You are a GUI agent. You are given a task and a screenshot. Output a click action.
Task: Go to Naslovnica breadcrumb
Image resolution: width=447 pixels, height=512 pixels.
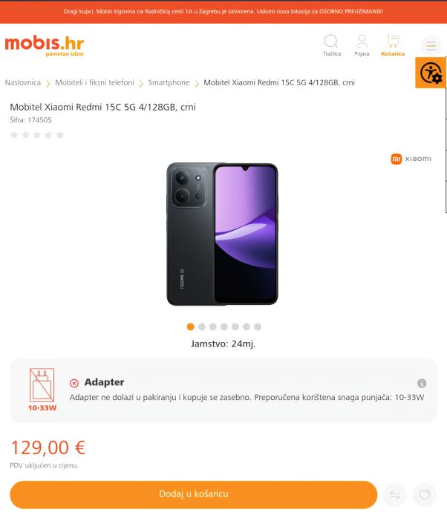(x=23, y=82)
